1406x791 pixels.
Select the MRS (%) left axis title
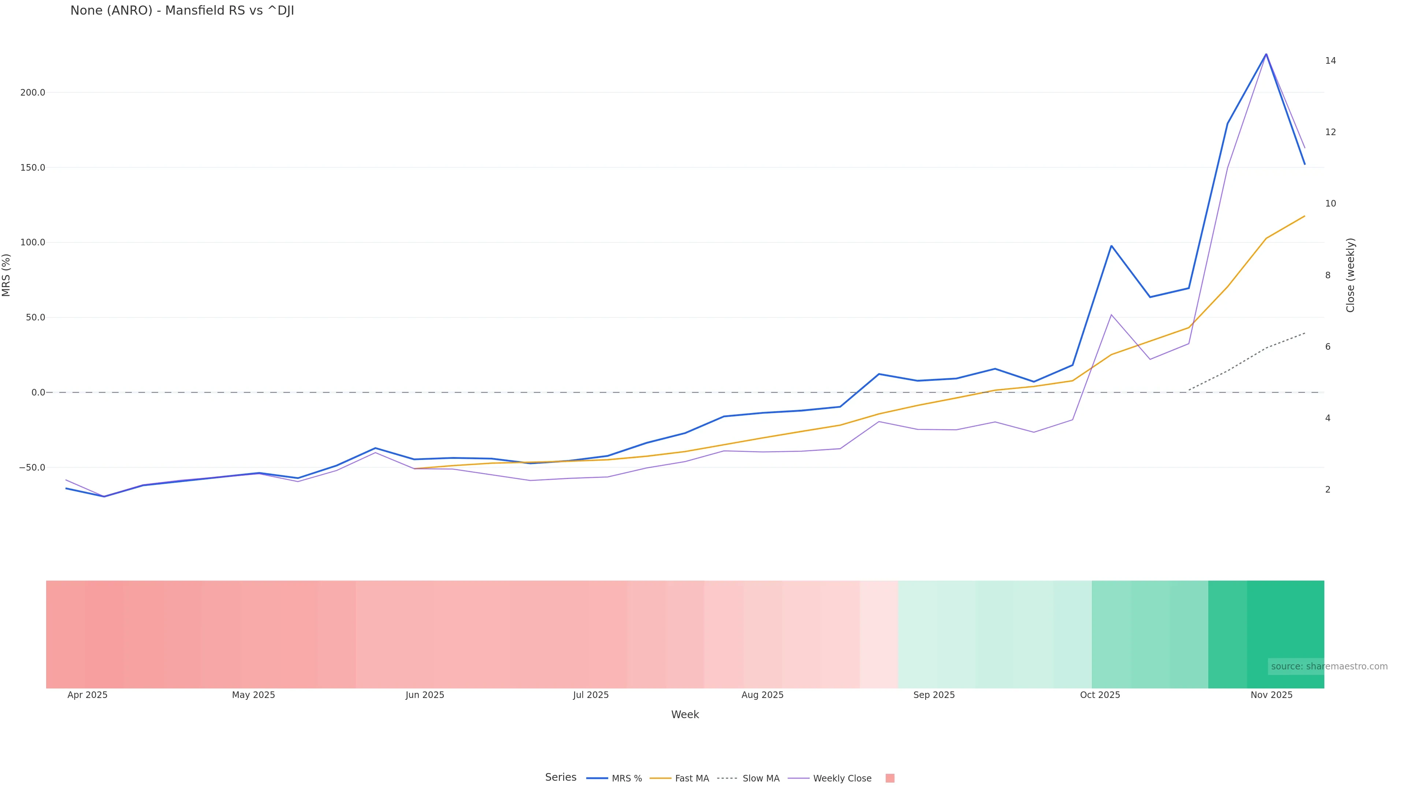point(7,275)
